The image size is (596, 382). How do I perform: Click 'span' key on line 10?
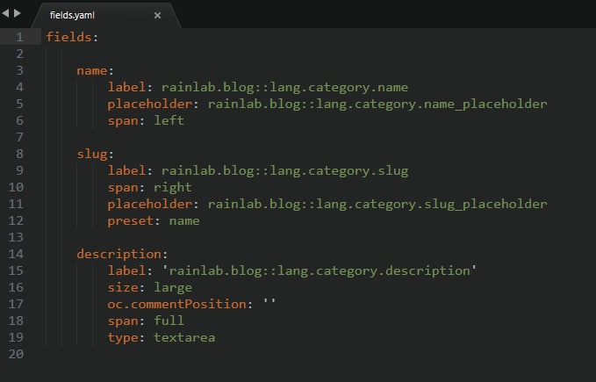point(123,188)
